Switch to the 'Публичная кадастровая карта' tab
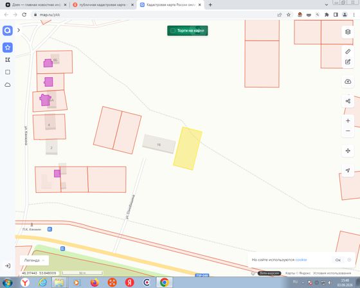 pos(103,4)
